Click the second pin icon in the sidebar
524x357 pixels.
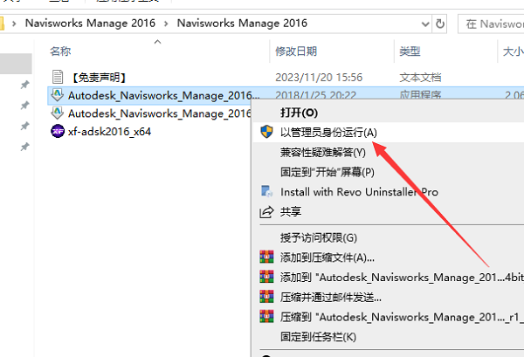pyautogui.click(x=24, y=106)
